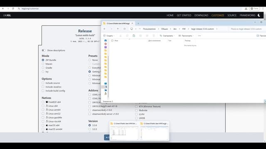Expand chevron after HW in breadcrumb

(x=188, y=29)
